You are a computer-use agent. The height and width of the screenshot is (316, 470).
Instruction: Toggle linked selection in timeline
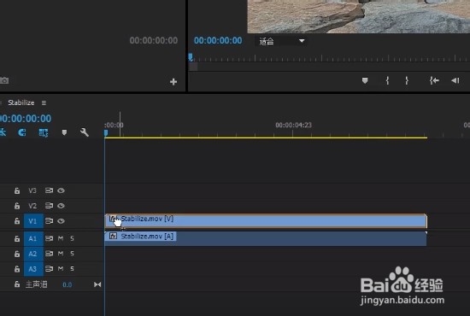[x=44, y=132]
